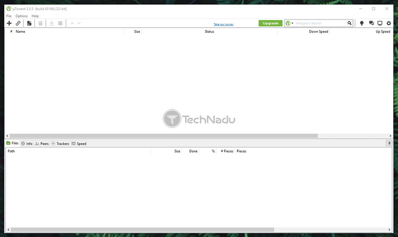398x237 pixels.
Task: Click the Add Torrent plus icon
Action: 9,23
